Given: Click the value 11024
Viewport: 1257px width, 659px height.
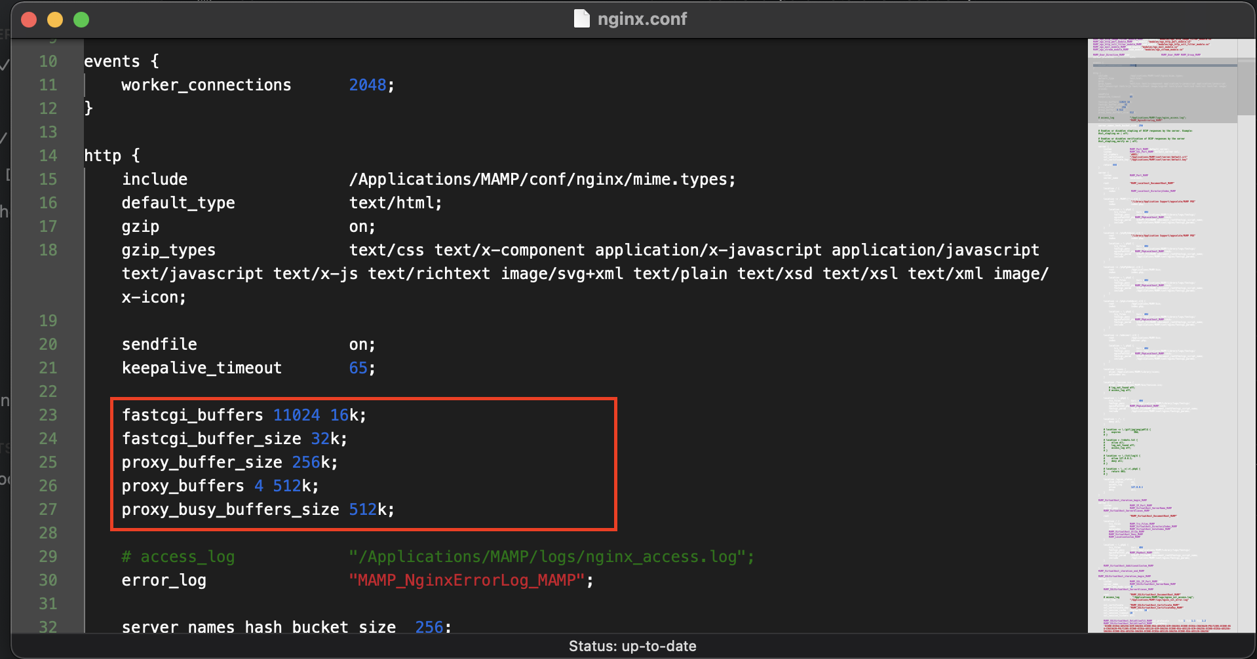Looking at the screenshot, I should pos(297,415).
